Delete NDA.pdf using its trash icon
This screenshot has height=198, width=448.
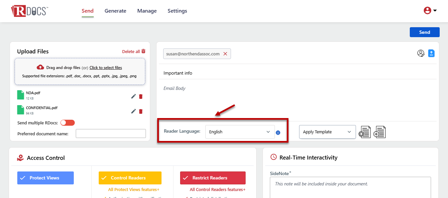pyautogui.click(x=141, y=96)
